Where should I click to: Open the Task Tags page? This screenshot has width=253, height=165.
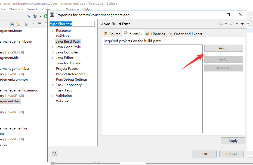64,90
